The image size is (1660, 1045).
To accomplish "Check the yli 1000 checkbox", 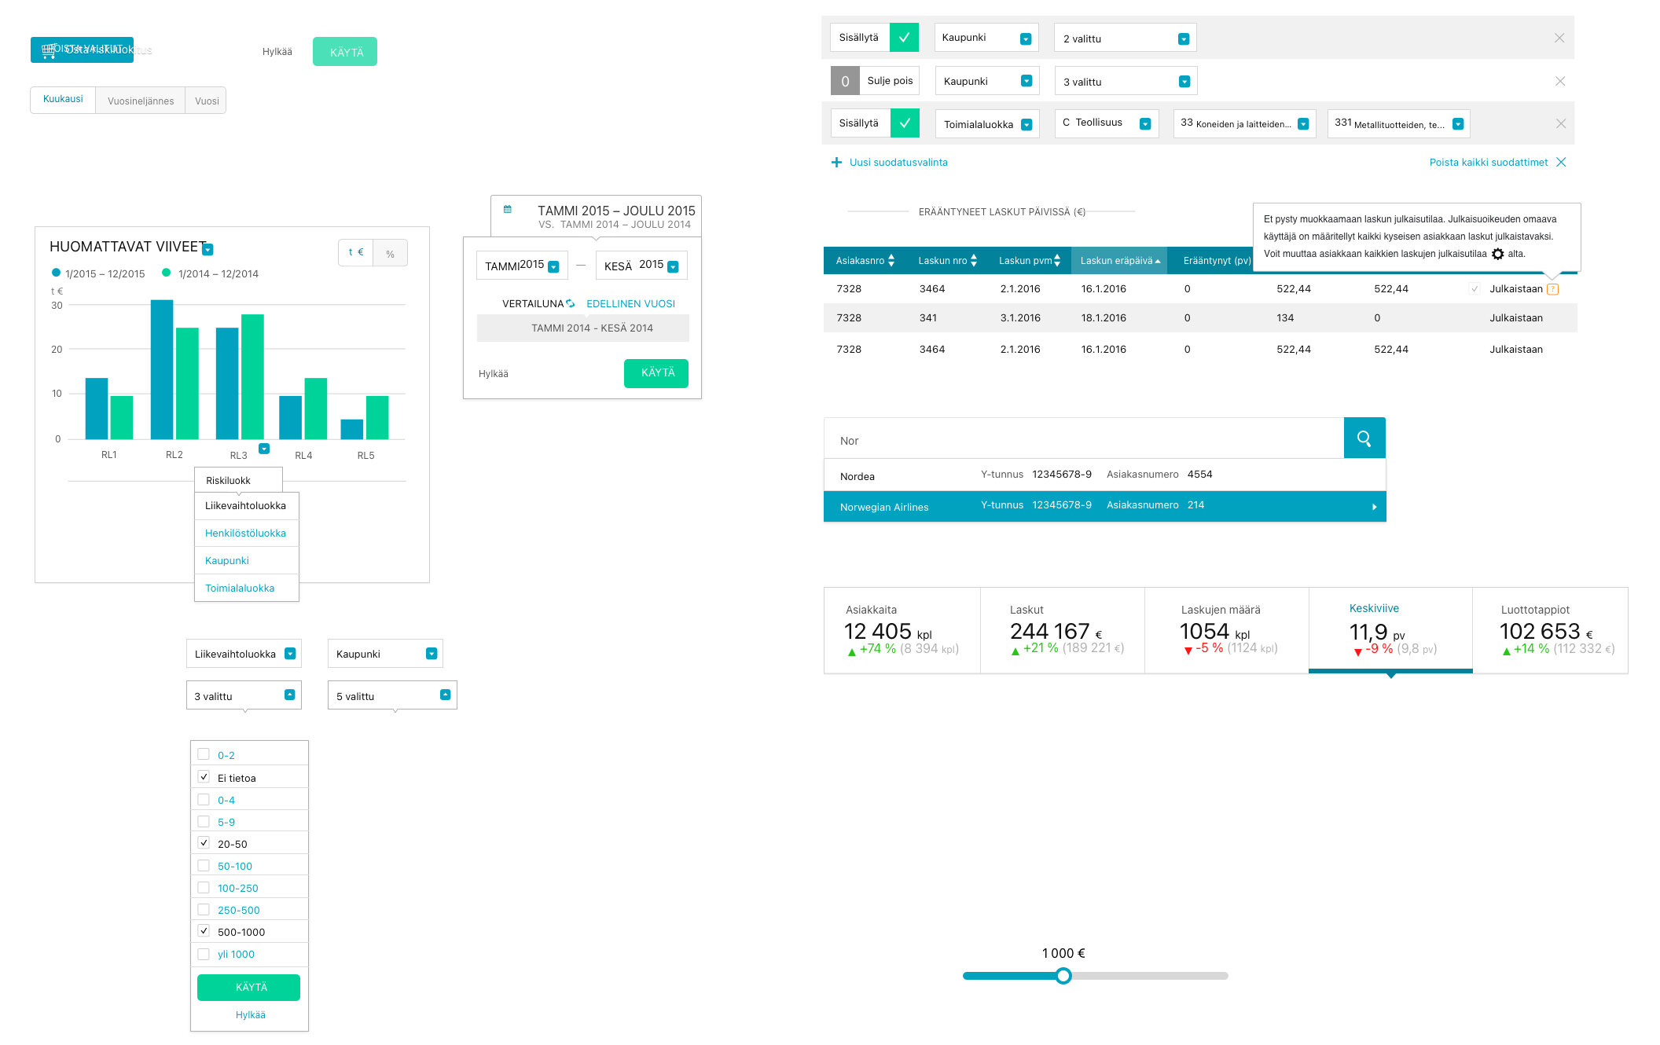I will click(x=204, y=954).
